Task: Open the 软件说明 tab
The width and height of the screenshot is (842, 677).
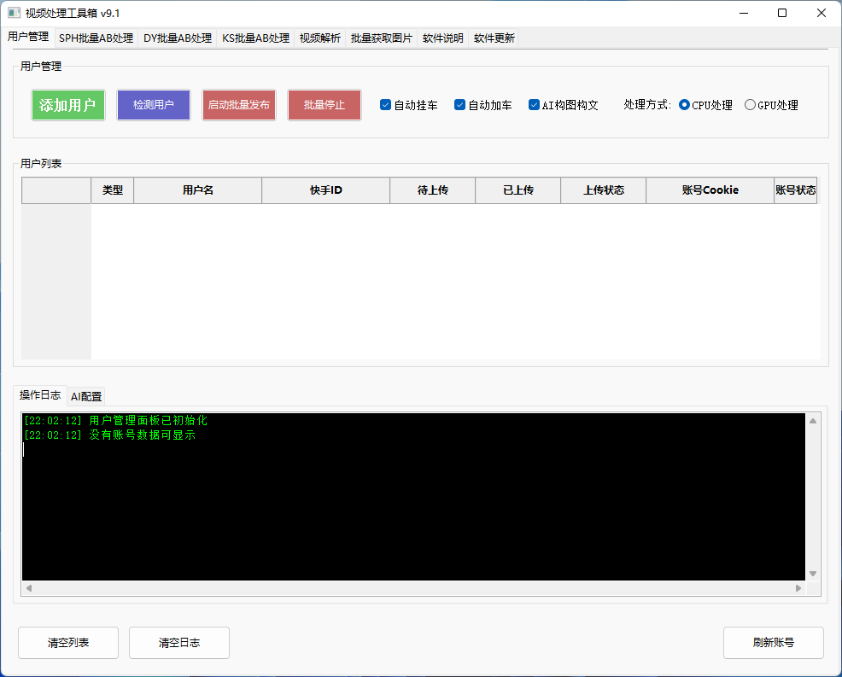Action: (x=443, y=38)
